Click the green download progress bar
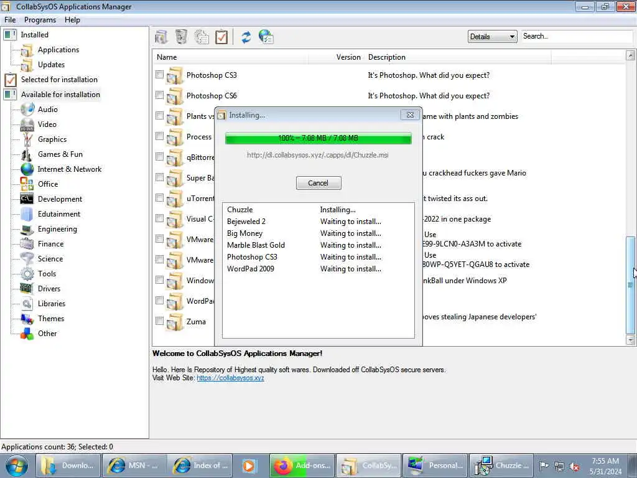 318,138
